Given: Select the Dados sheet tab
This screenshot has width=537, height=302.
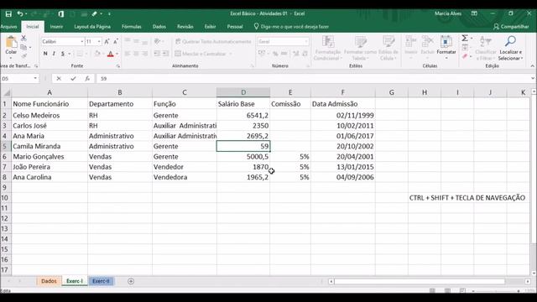Looking at the screenshot, I should point(49,281).
